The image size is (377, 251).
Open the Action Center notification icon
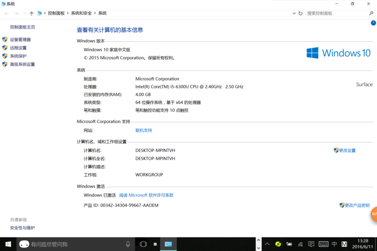(x=311, y=244)
